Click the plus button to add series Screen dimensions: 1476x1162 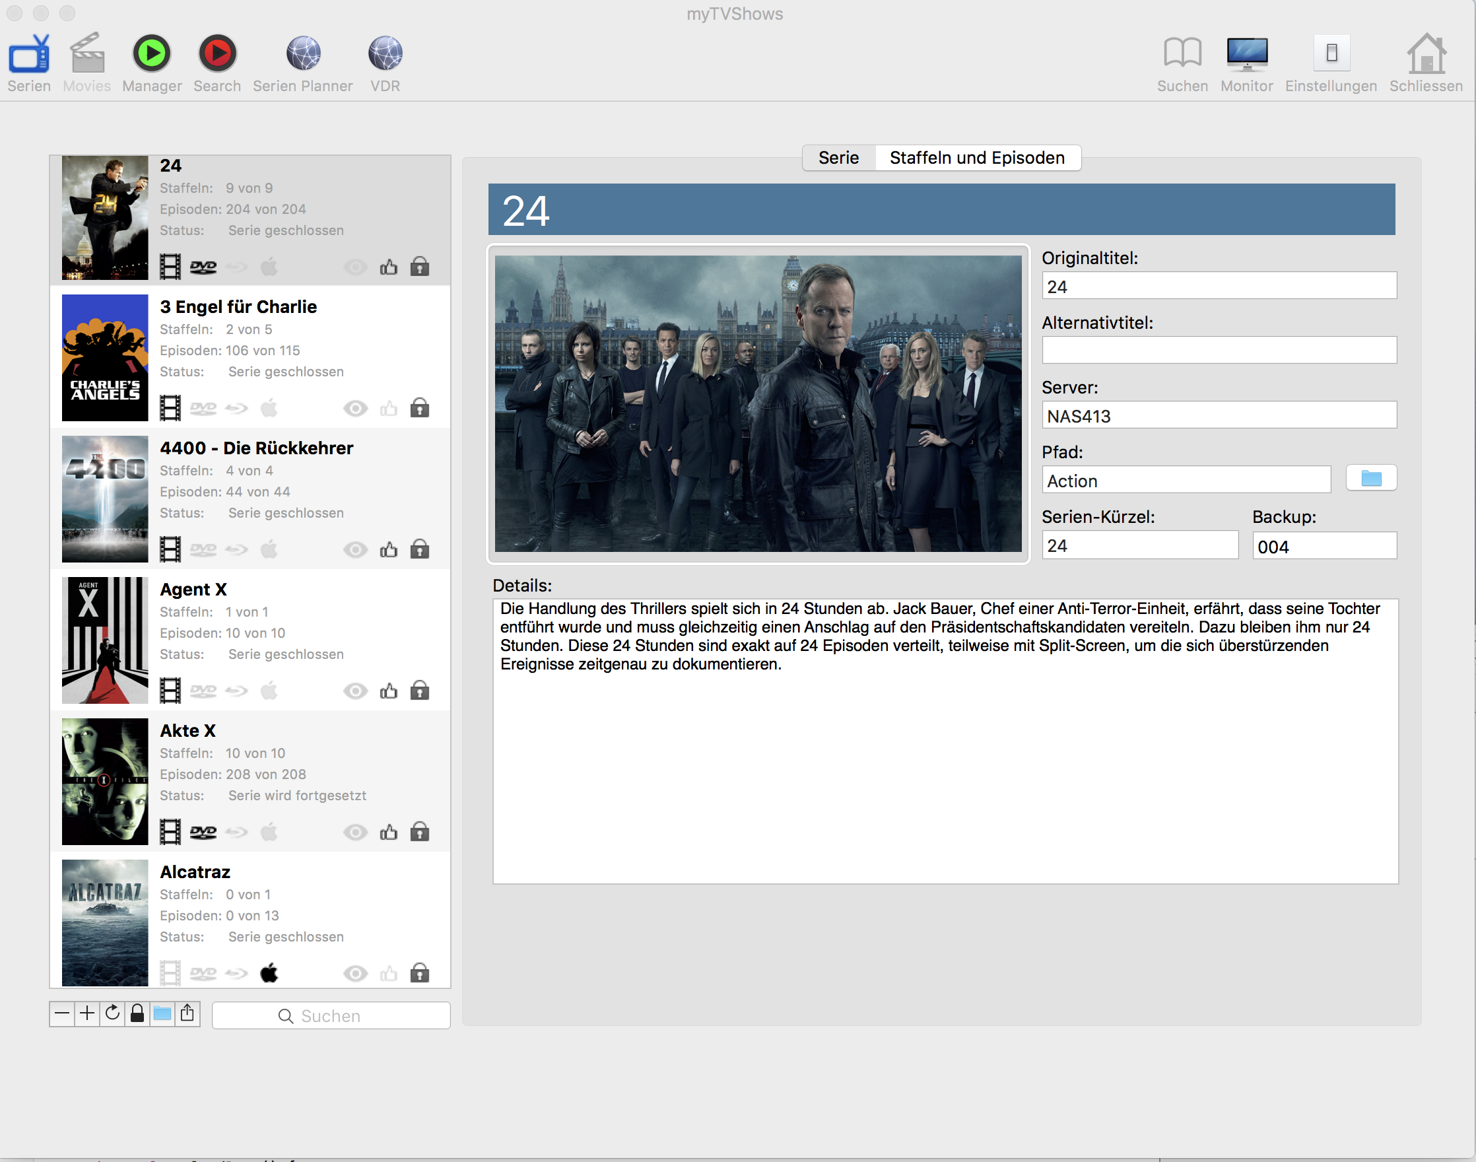pos(87,1013)
